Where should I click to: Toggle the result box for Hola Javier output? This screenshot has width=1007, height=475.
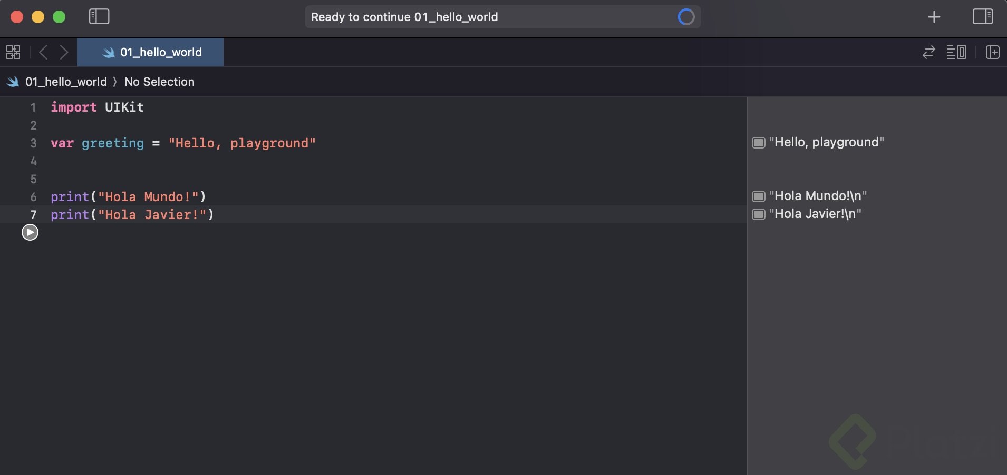[x=759, y=215]
